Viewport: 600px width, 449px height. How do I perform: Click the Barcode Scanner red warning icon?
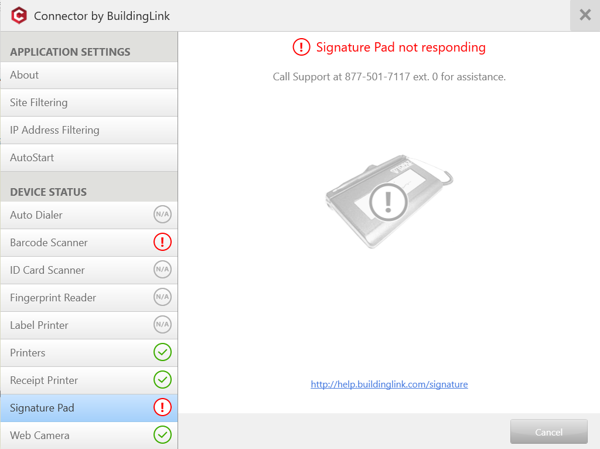point(163,242)
